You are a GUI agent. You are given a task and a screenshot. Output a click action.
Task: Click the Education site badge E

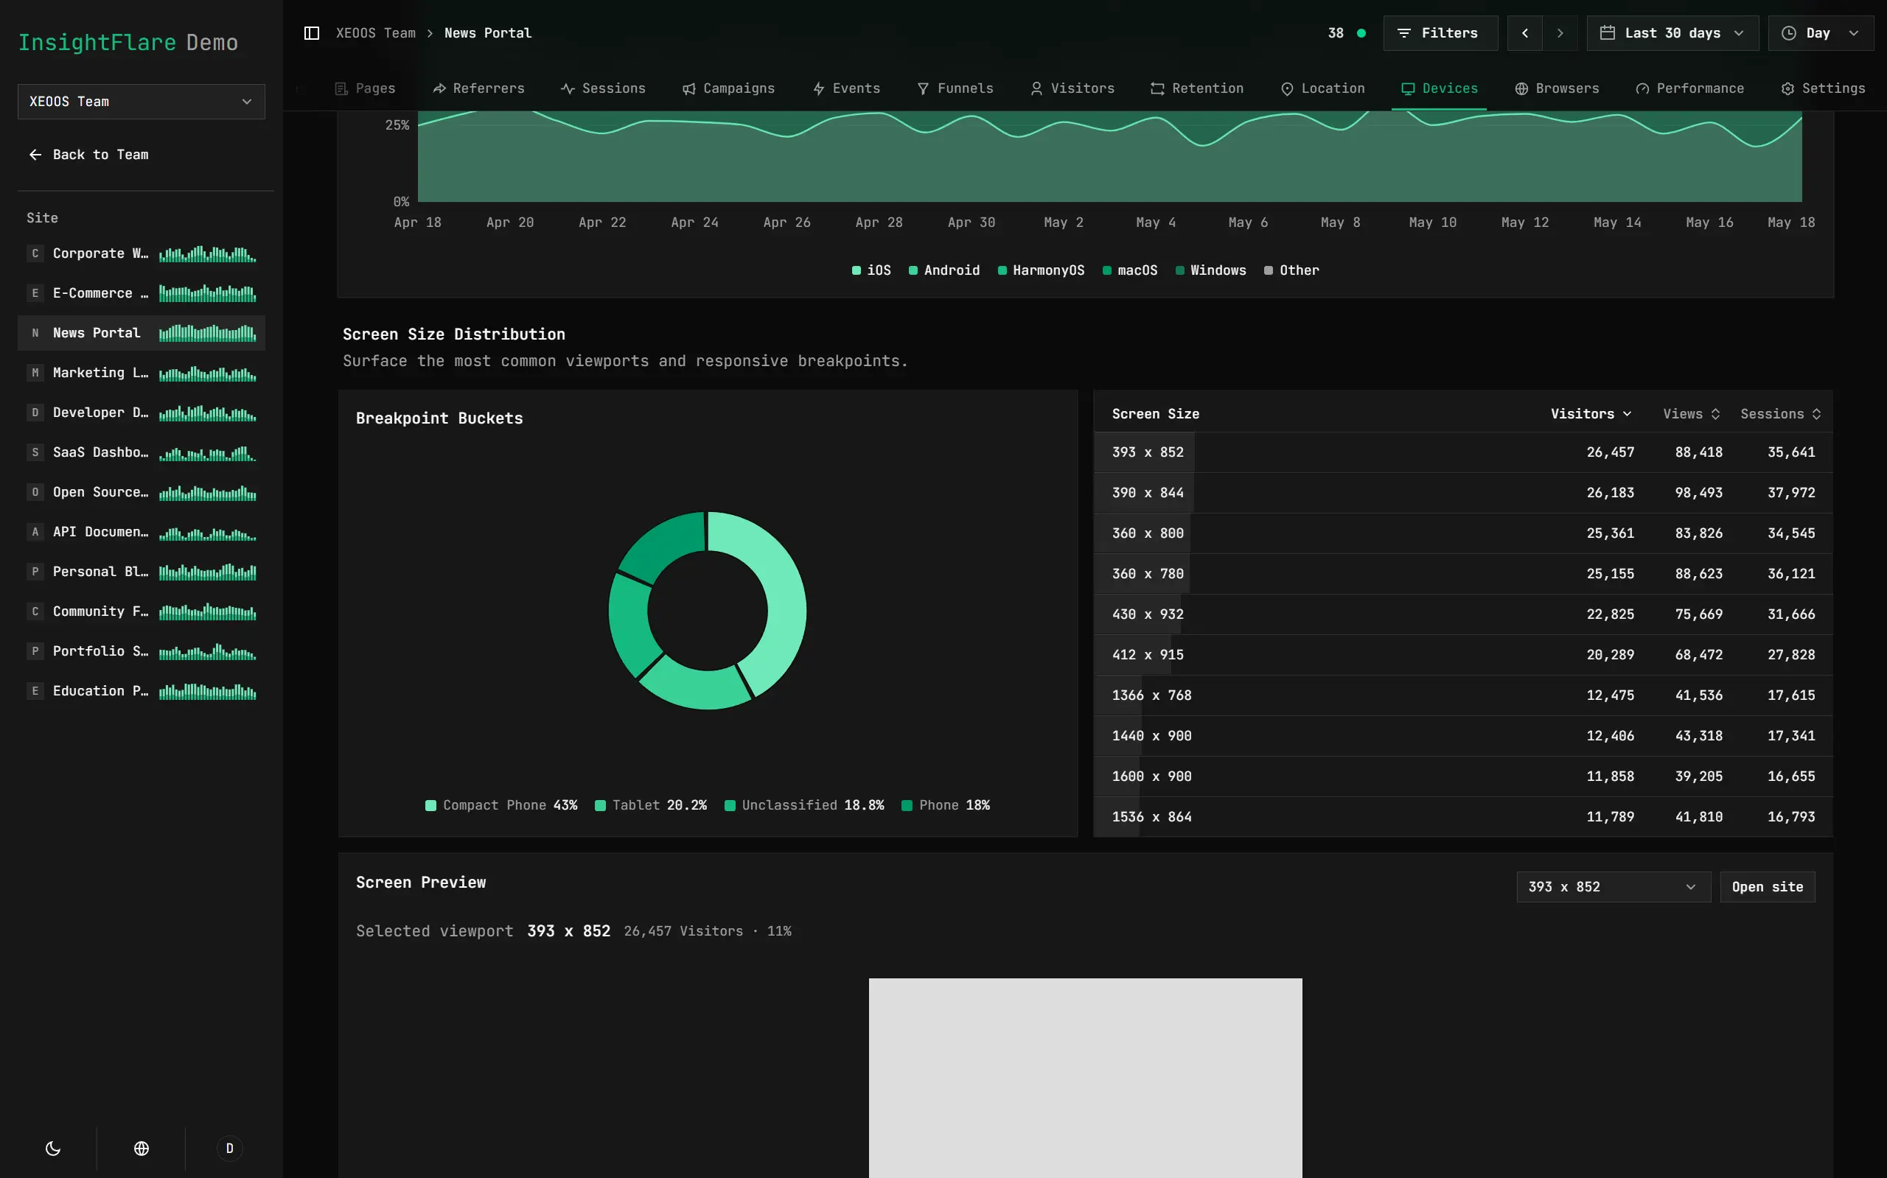pos(35,691)
